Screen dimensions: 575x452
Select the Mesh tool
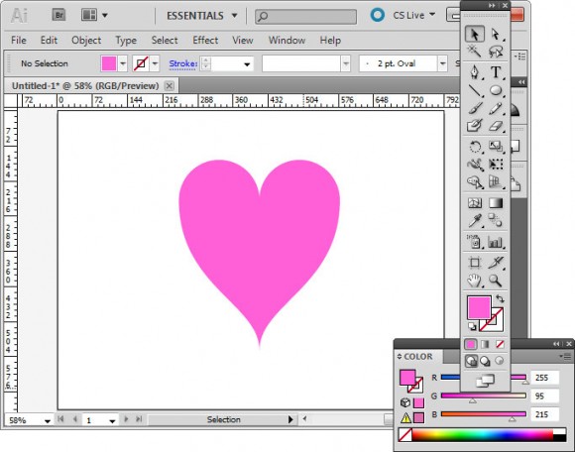475,203
